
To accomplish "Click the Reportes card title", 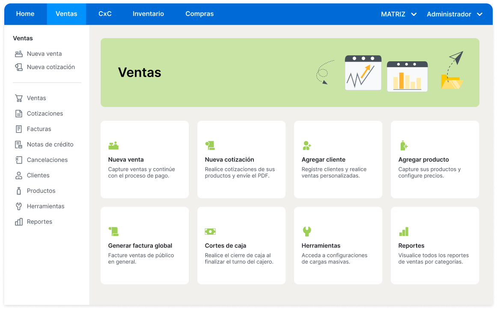I will tap(411, 246).
